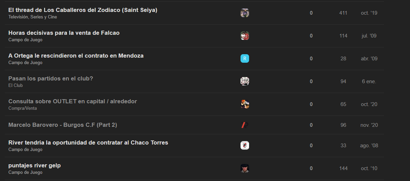The image size is (410, 181).
Task: Open 'Marcelo Barovero - Burgos C.F (Part 2)'
Action: [x=63, y=125]
